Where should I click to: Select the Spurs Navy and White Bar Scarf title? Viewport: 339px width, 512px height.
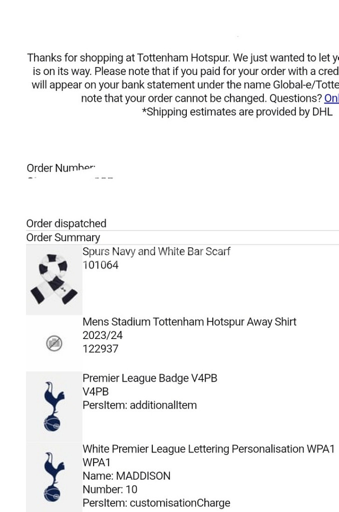tap(156, 251)
